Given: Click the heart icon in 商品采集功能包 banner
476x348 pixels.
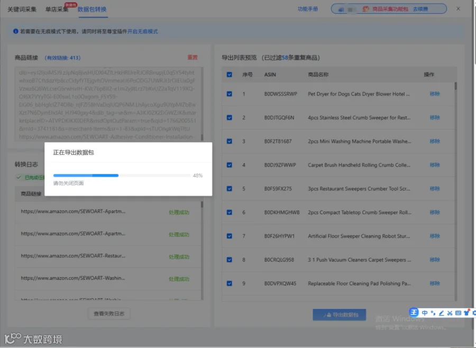Looking at the screenshot, I should click(x=366, y=9).
